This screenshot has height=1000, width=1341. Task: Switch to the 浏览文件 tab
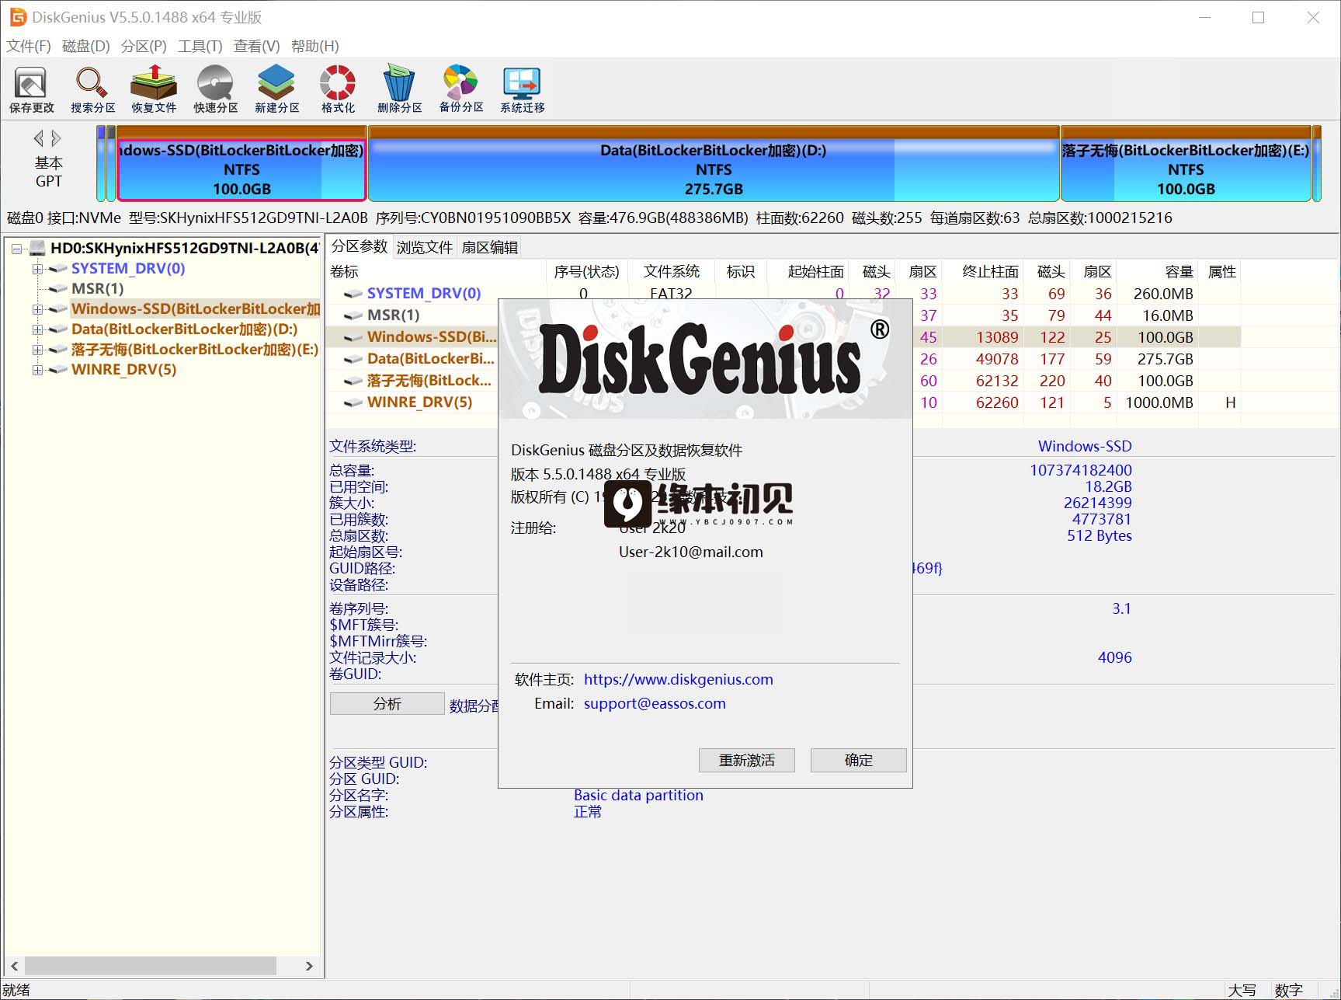tap(425, 247)
